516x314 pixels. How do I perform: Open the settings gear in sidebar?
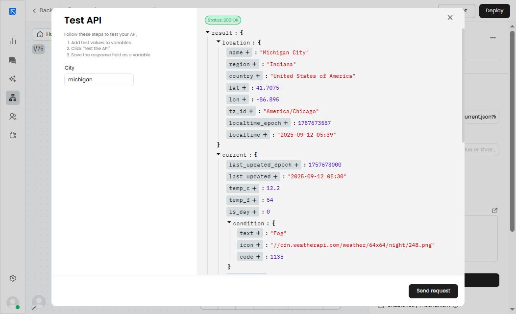[x=13, y=278]
